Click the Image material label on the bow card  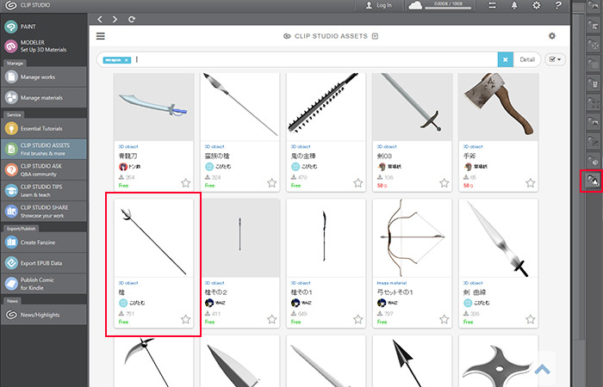(x=391, y=283)
